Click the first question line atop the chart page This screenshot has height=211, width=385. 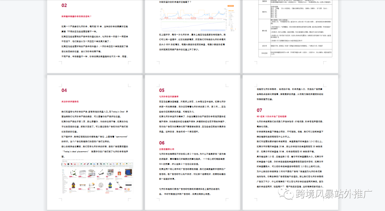[x=175, y=2]
